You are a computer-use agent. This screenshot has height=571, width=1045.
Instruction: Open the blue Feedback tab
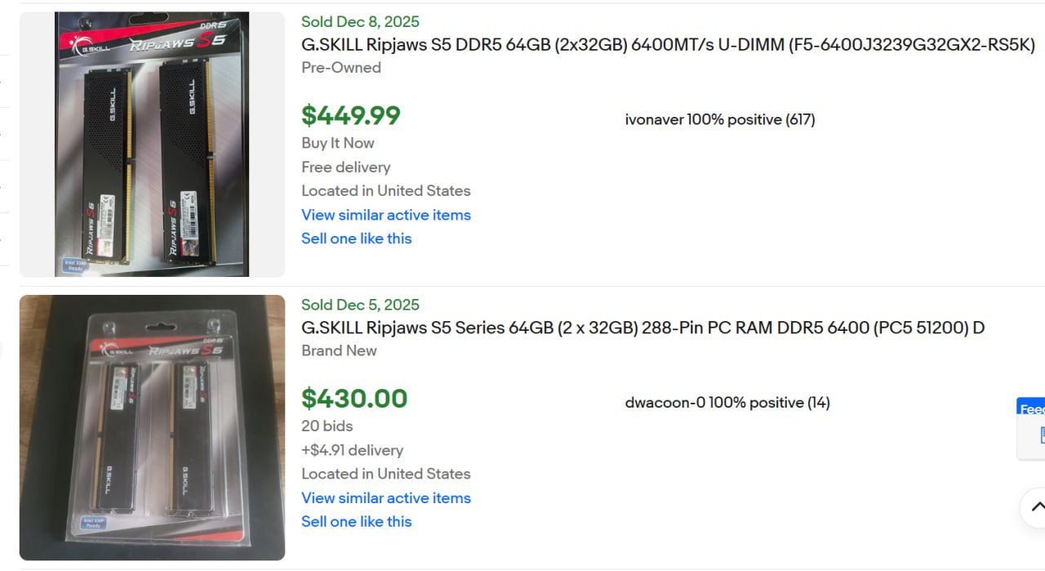pos(1032,408)
